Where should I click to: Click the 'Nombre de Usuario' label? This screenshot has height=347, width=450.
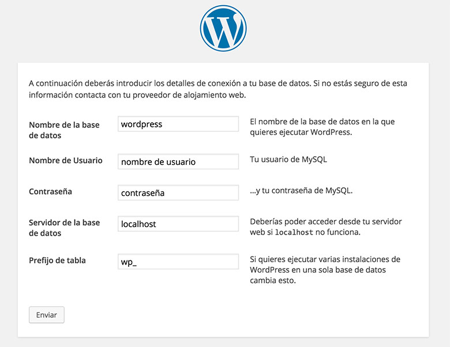[x=66, y=160]
